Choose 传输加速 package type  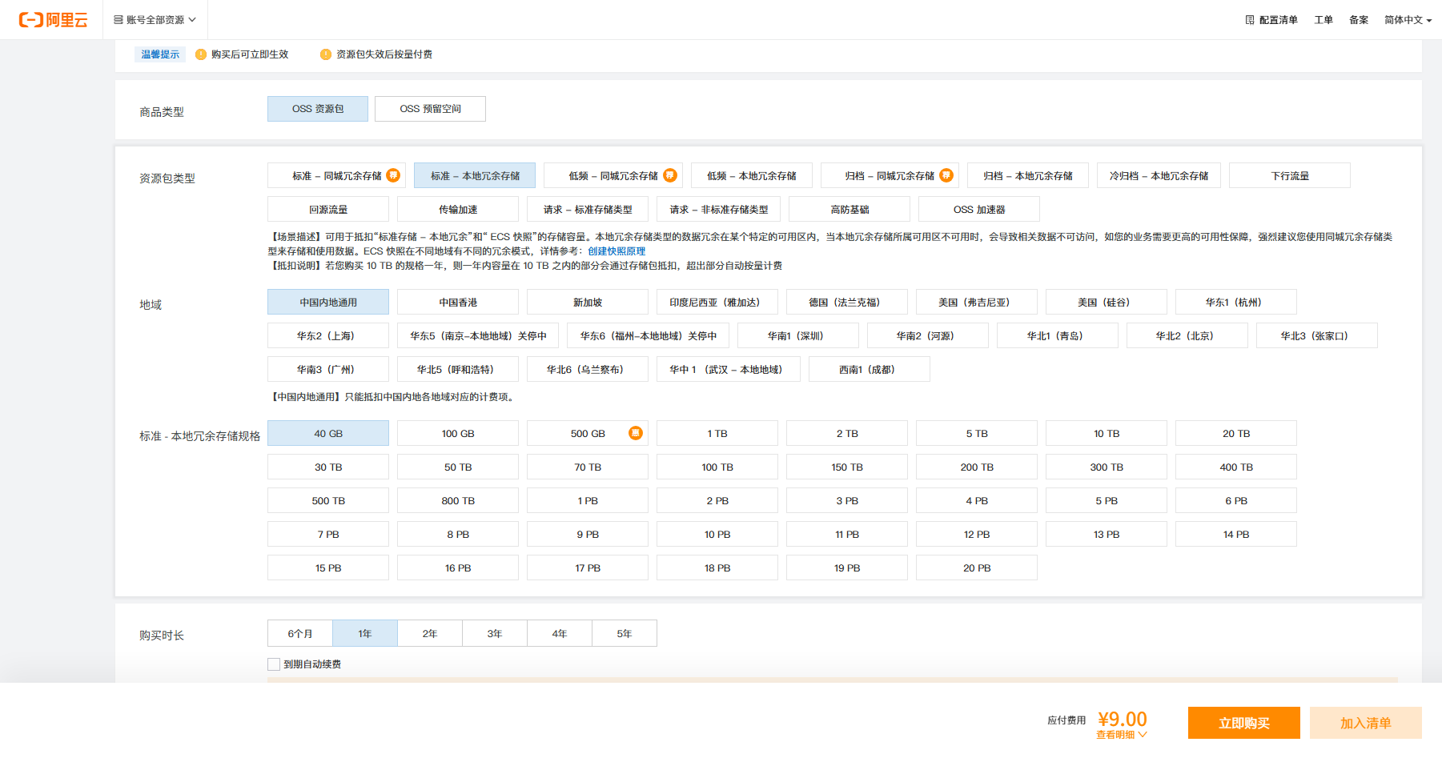[x=458, y=209]
